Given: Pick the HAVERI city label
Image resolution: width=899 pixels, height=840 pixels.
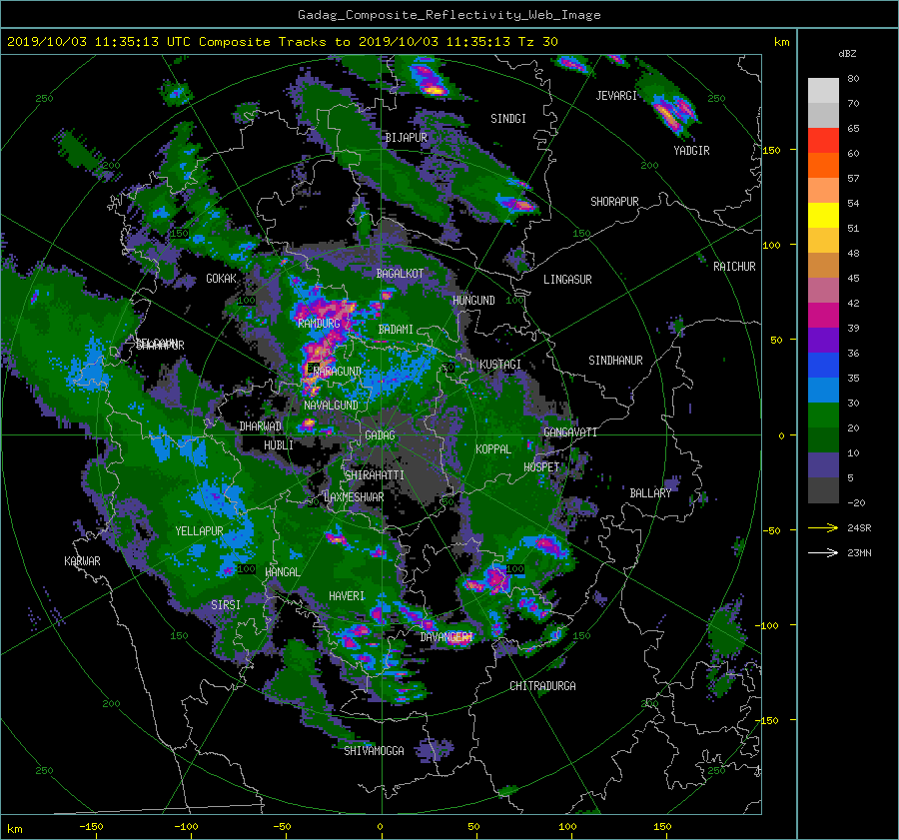Looking at the screenshot, I should [347, 596].
